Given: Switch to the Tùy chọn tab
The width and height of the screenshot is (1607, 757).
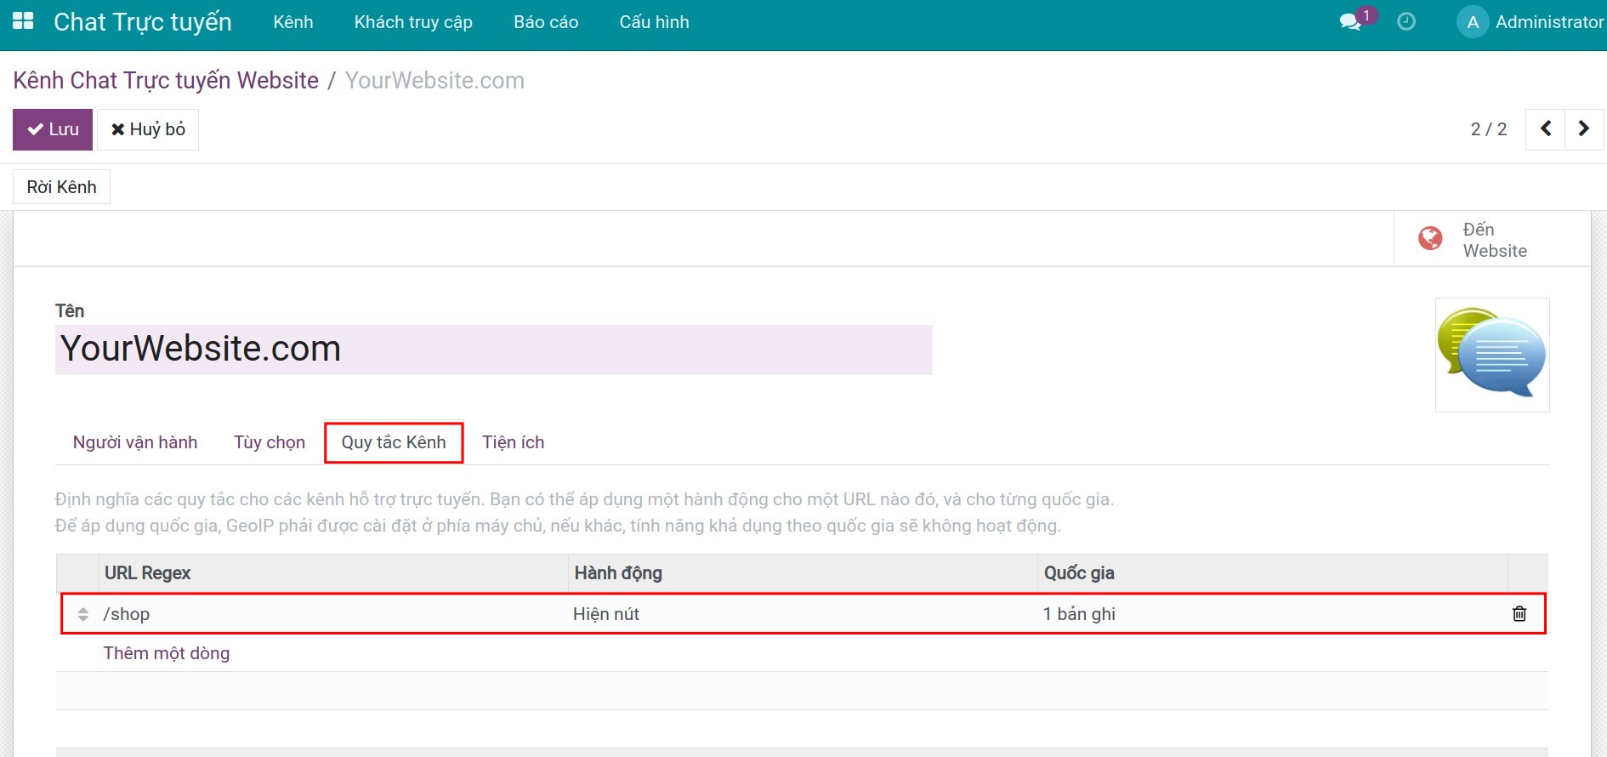Looking at the screenshot, I should point(270,442).
